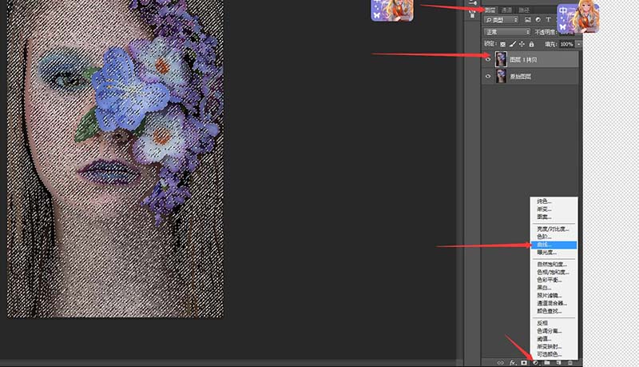Hide the 图层 1 拷贝 layer
639x367 pixels.
tap(488, 58)
